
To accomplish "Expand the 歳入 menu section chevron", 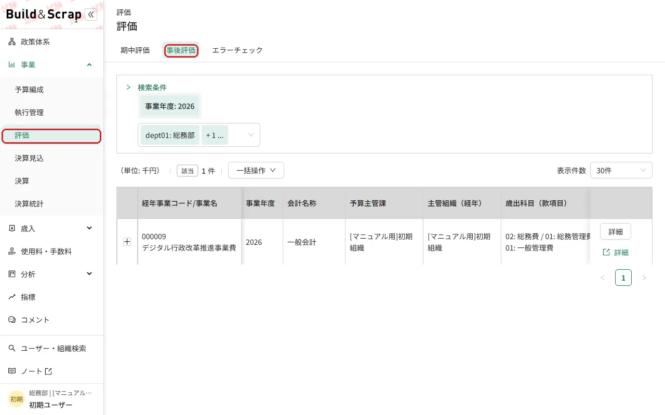I will [x=89, y=228].
